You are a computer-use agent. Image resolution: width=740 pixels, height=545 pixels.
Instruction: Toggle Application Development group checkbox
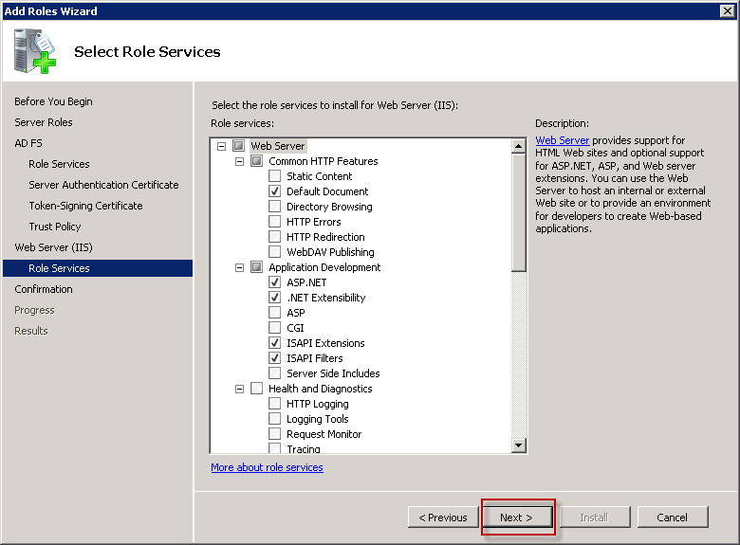pos(257,267)
